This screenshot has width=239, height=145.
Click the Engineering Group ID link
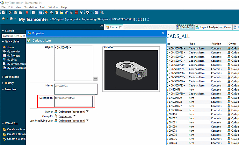coord(65,116)
